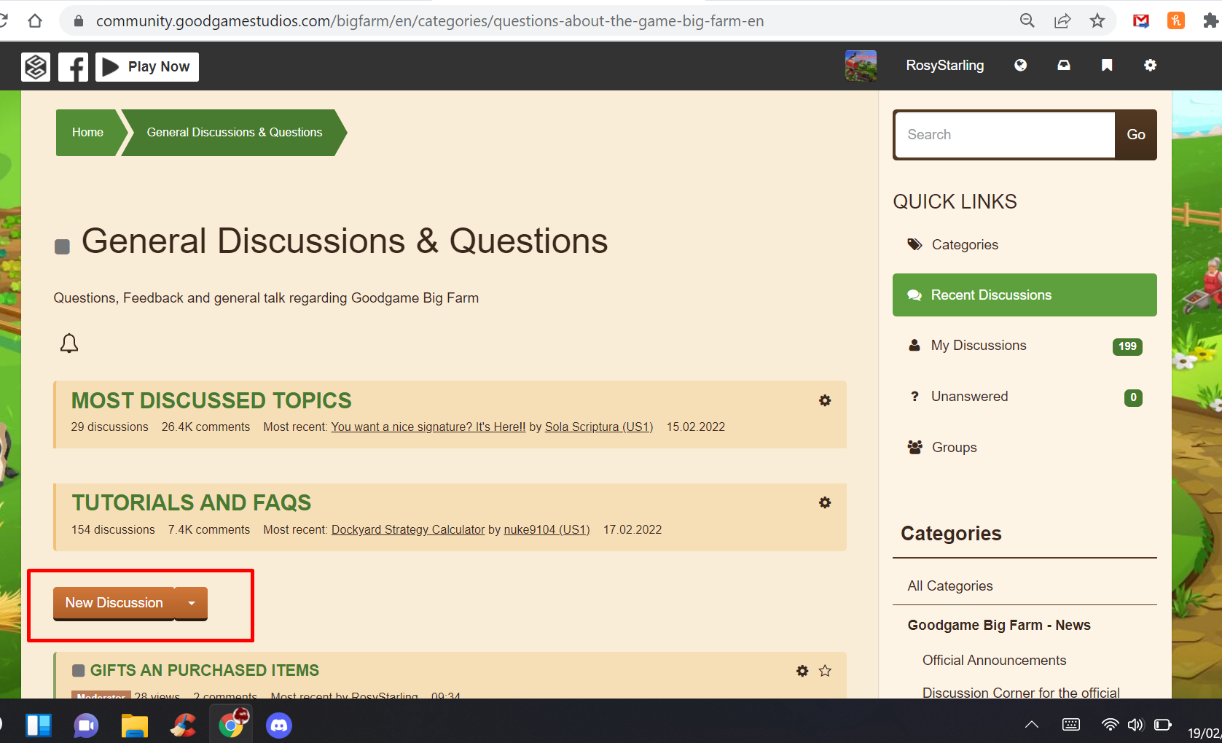Viewport: 1222px width, 743px height.
Task: Bookmark Gifts An Purchased Items with the star
Action: click(825, 671)
